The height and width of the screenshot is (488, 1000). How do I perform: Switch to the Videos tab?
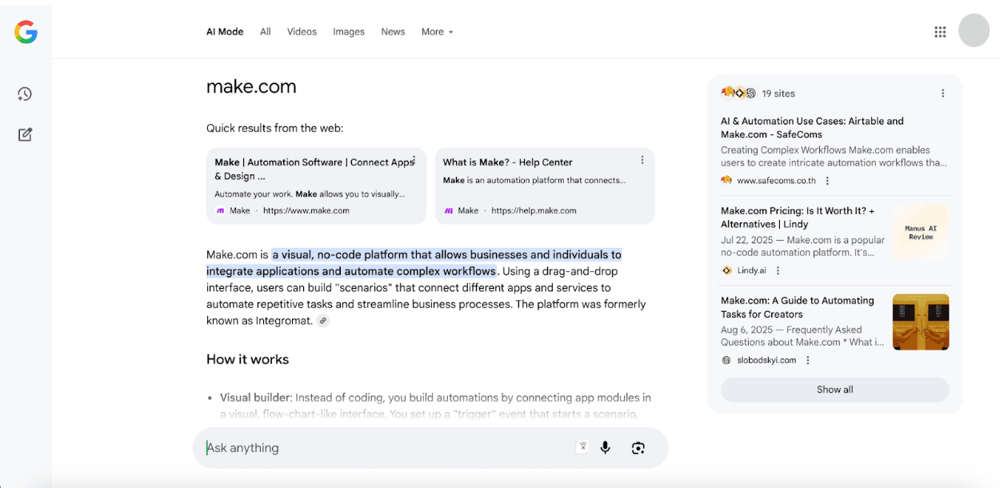coord(302,31)
